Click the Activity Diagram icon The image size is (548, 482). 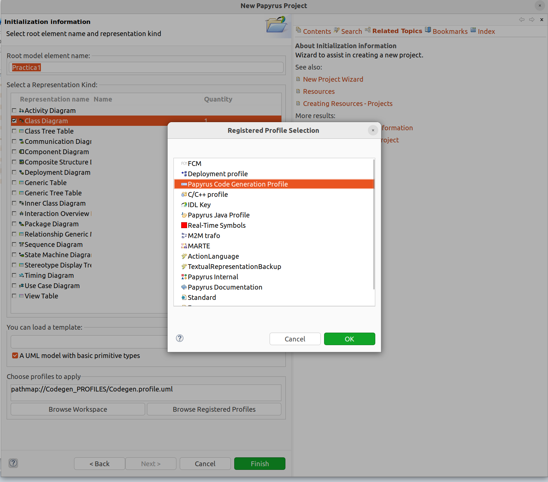21,110
